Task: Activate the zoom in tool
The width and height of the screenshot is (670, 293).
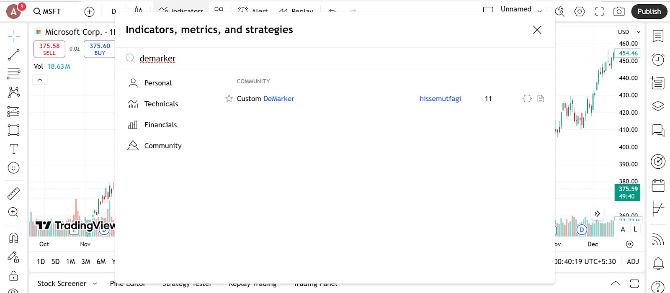Action: (14, 212)
